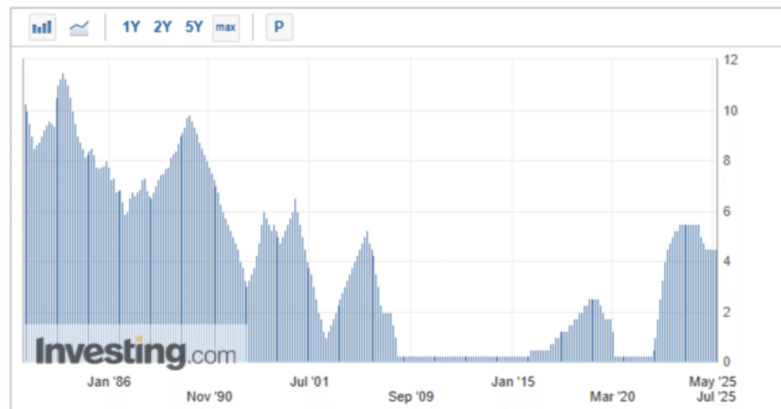
Task: Click the 12 value on y-axis
Action: (730, 60)
